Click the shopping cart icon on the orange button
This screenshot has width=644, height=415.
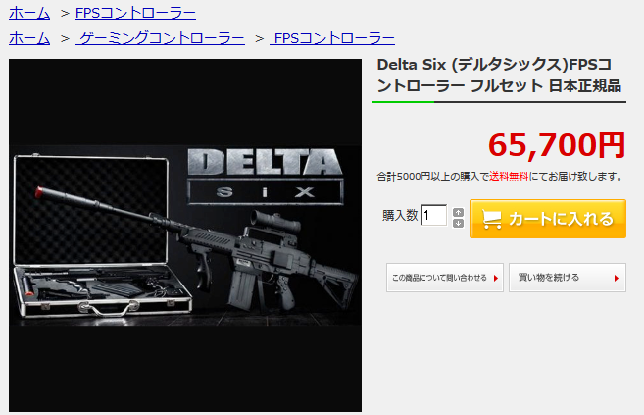(x=491, y=220)
